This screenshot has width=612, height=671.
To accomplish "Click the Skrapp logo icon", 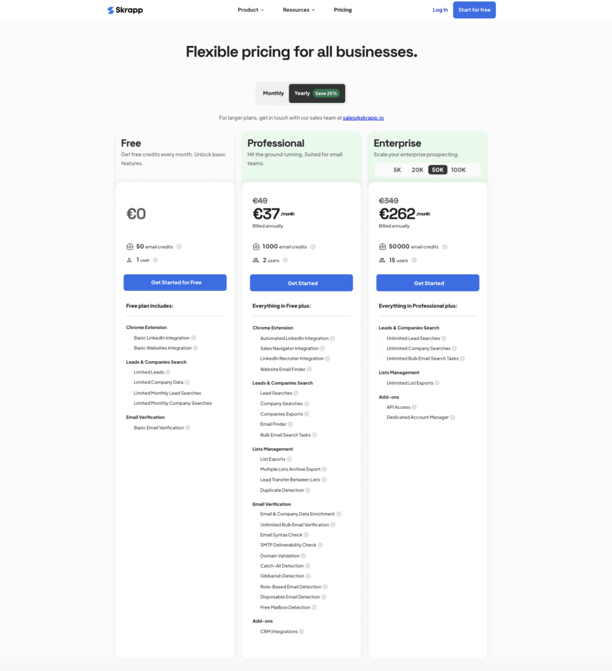I will [111, 10].
